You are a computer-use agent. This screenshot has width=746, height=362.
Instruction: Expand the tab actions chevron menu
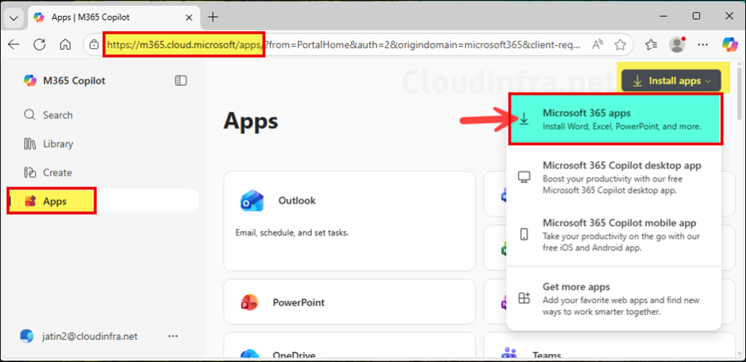(x=14, y=18)
